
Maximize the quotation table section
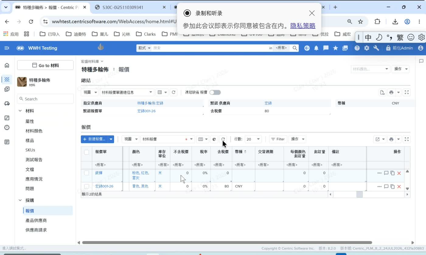[x=407, y=139]
